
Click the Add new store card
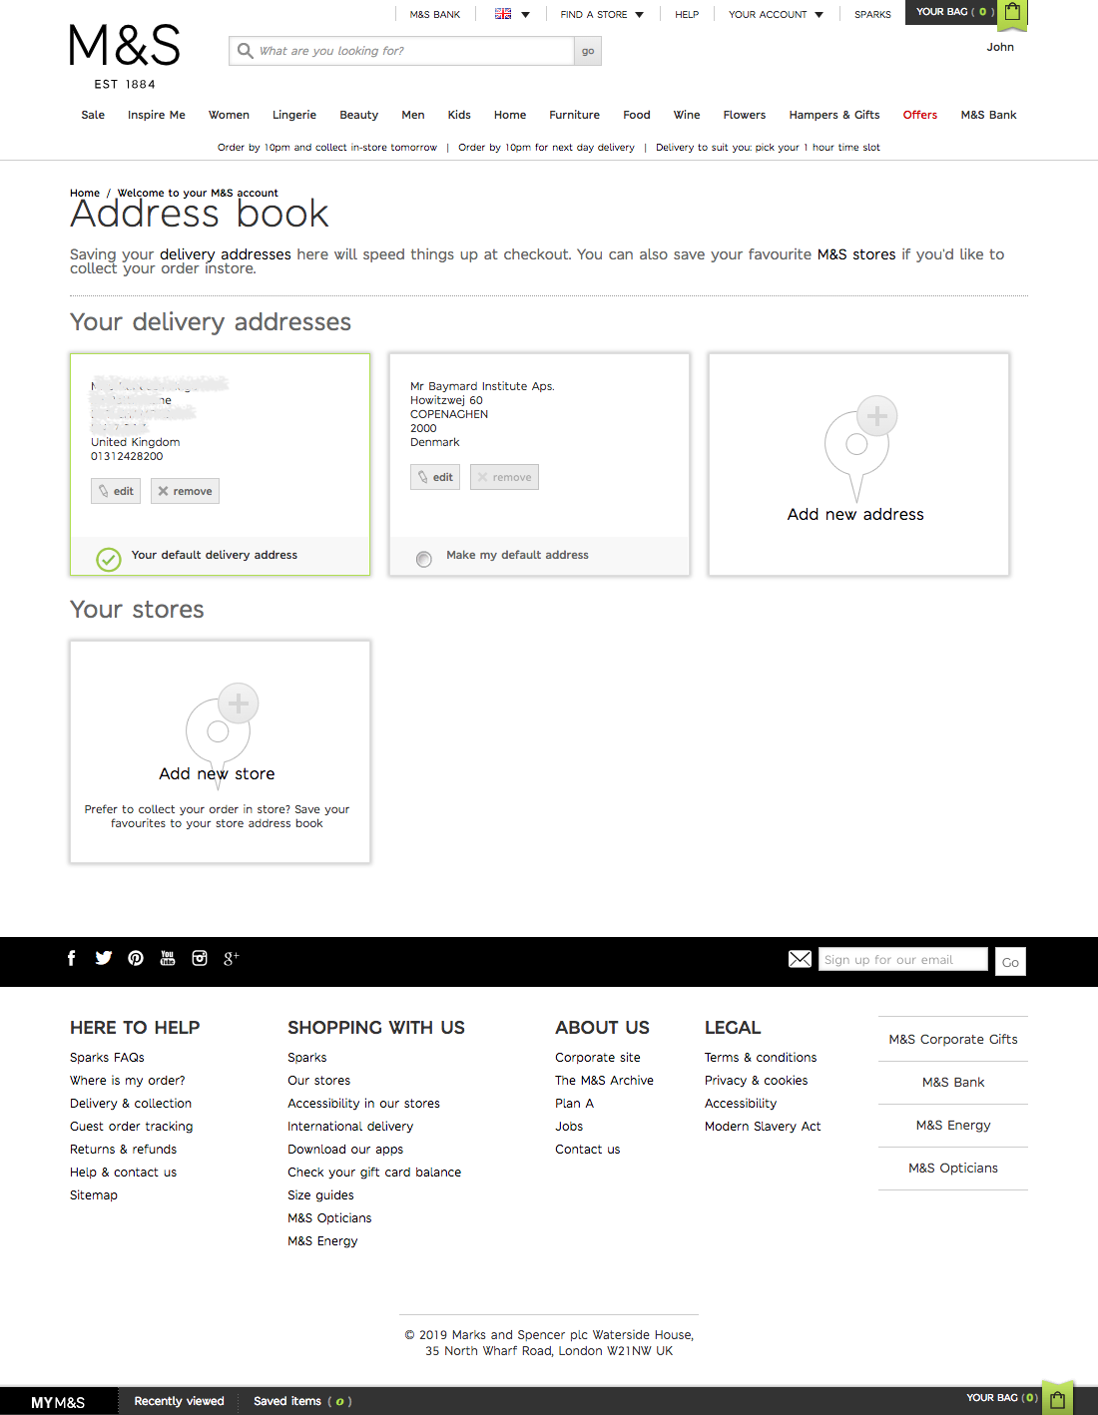point(220,751)
